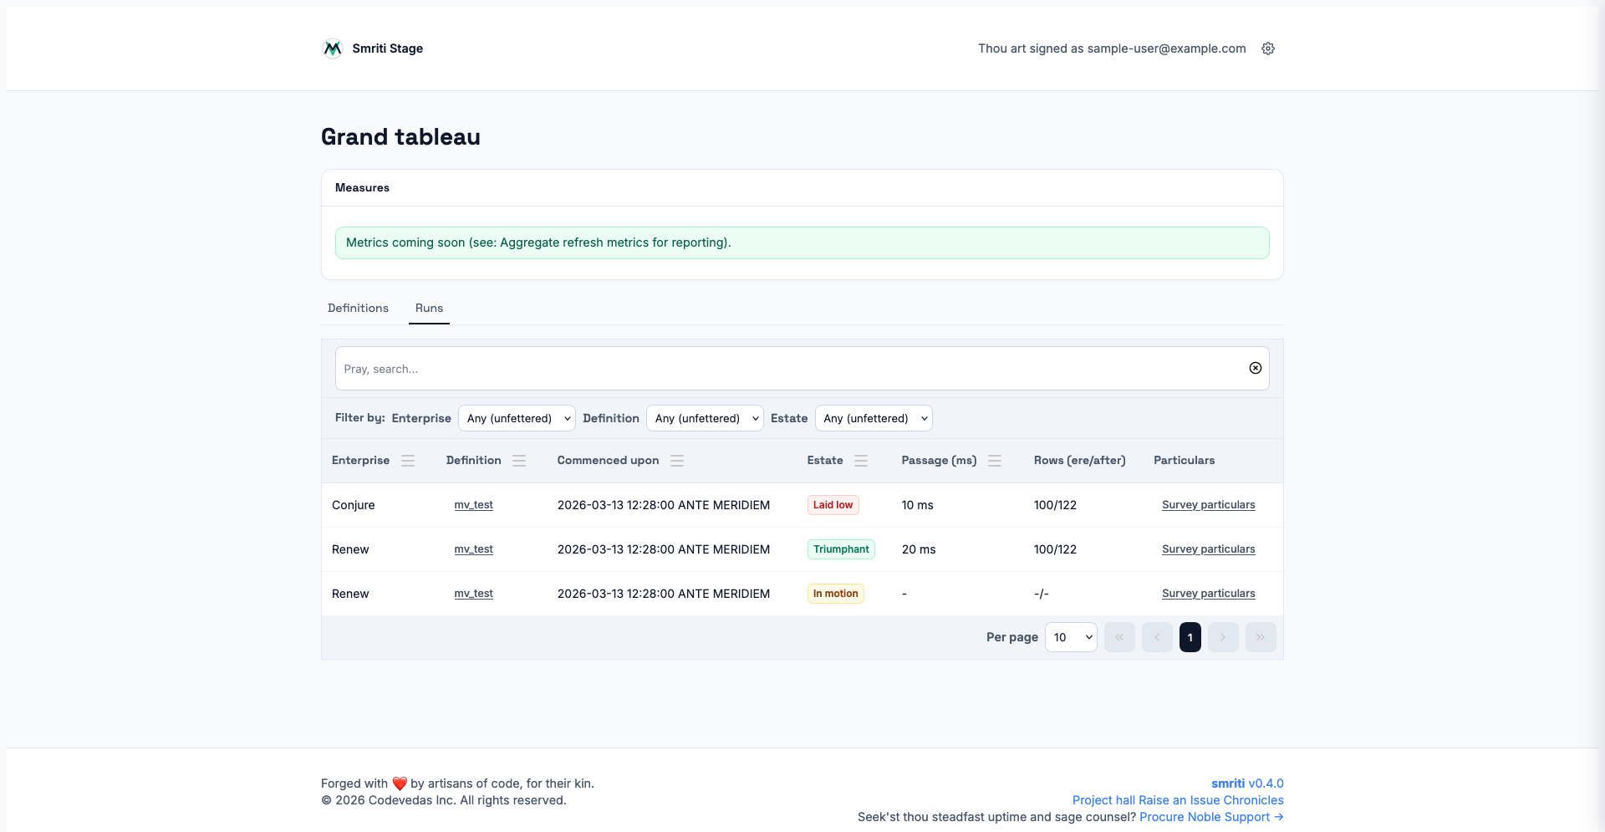Click mv_test link in the Triumphant row

click(x=473, y=549)
